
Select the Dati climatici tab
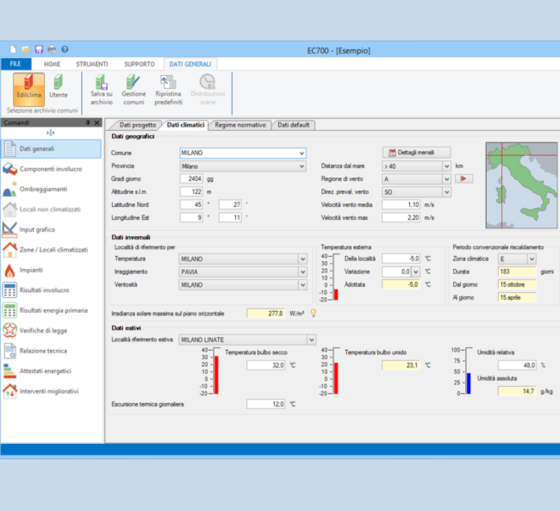[186, 125]
